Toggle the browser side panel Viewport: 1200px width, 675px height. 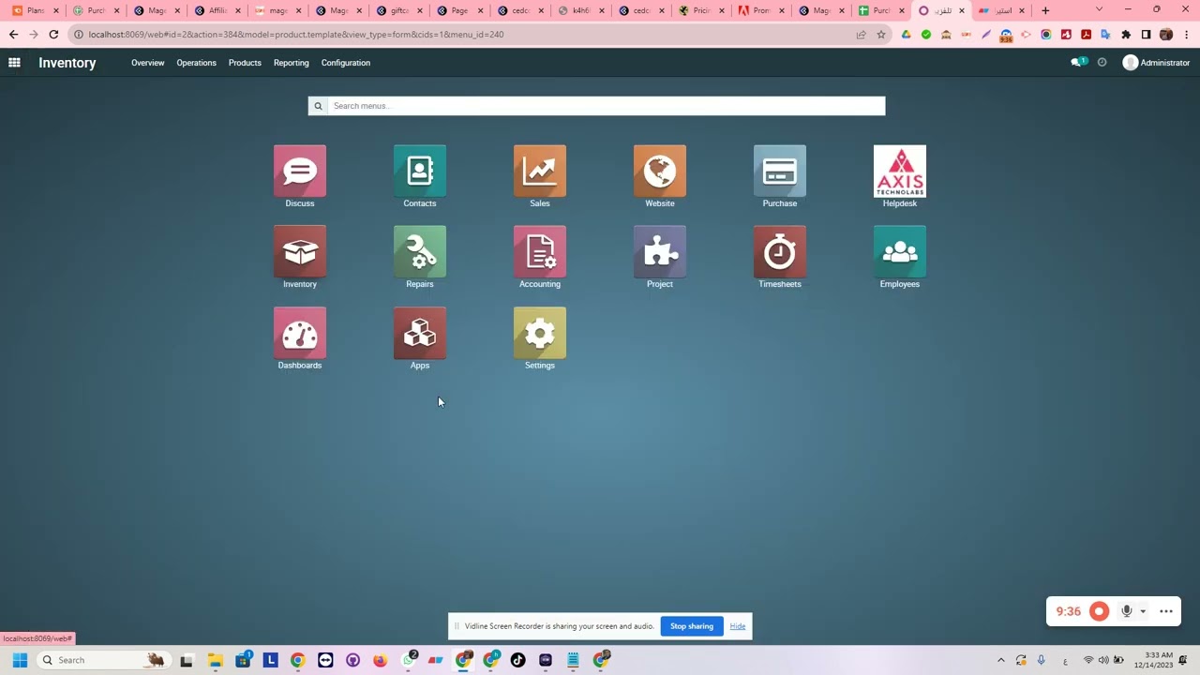(1146, 35)
